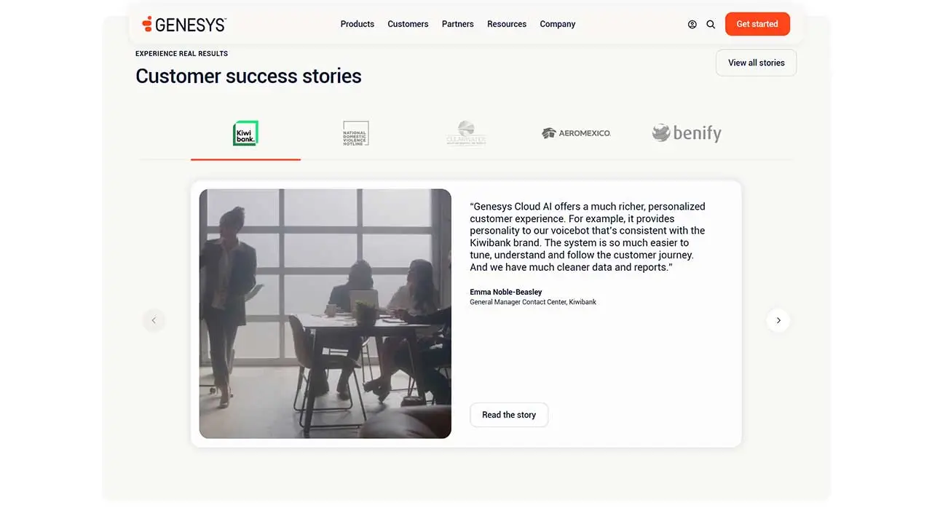Click the Kiwibank office meeting video thumbnail

click(325, 314)
